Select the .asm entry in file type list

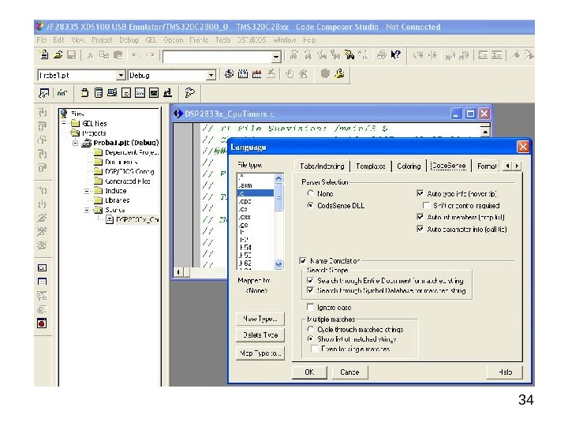click(x=245, y=185)
